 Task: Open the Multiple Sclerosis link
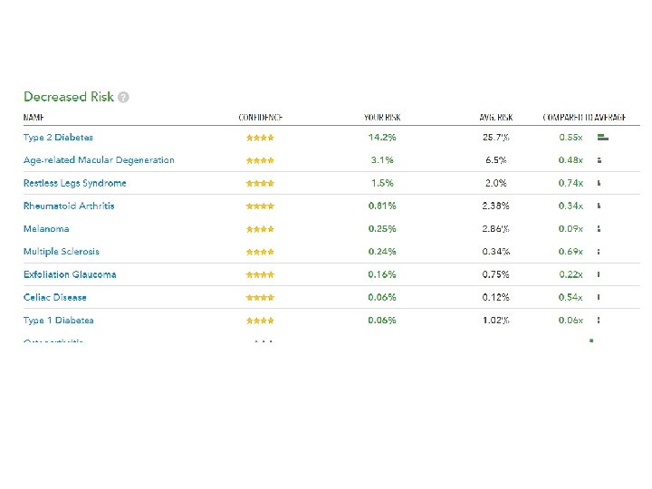pos(62,252)
